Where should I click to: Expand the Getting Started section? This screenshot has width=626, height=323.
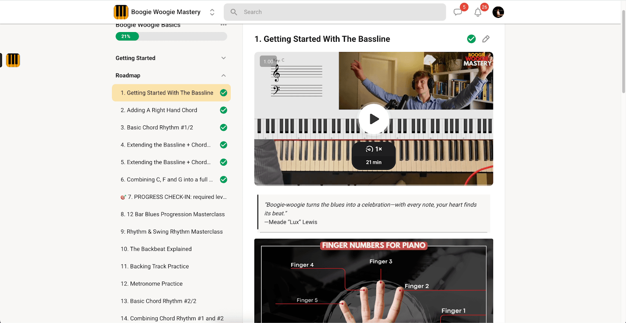(171, 58)
